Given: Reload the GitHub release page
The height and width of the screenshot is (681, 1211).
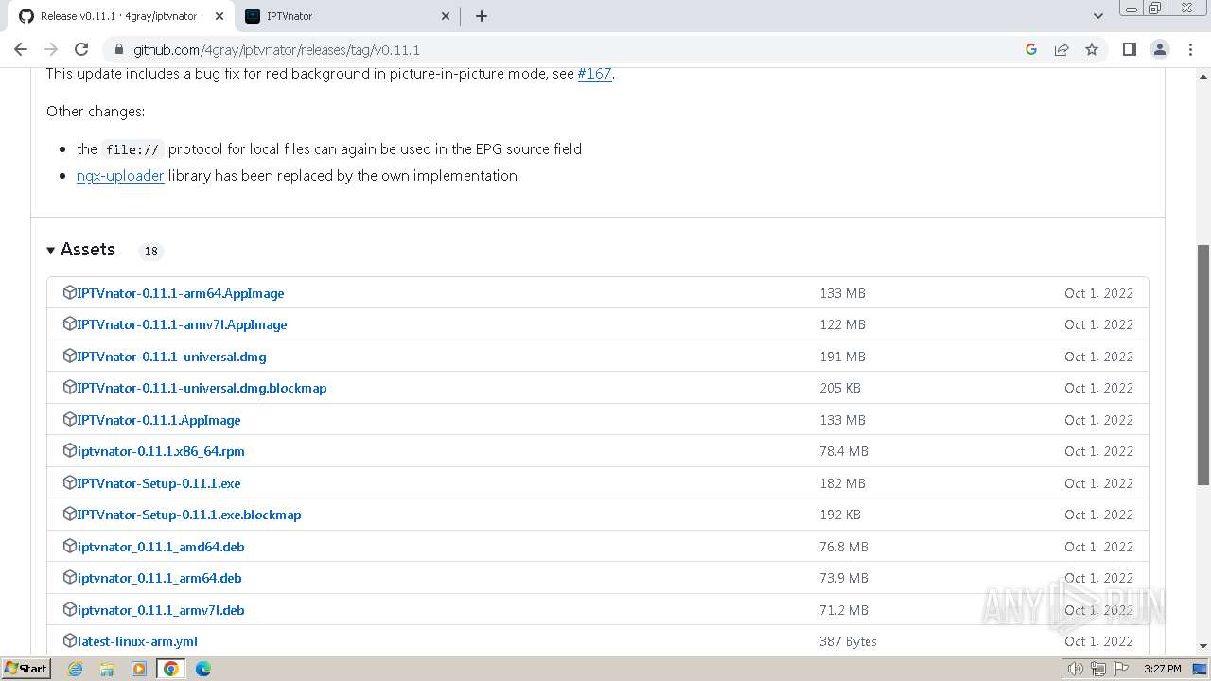Looking at the screenshot, I should click(x=81, y=49).
